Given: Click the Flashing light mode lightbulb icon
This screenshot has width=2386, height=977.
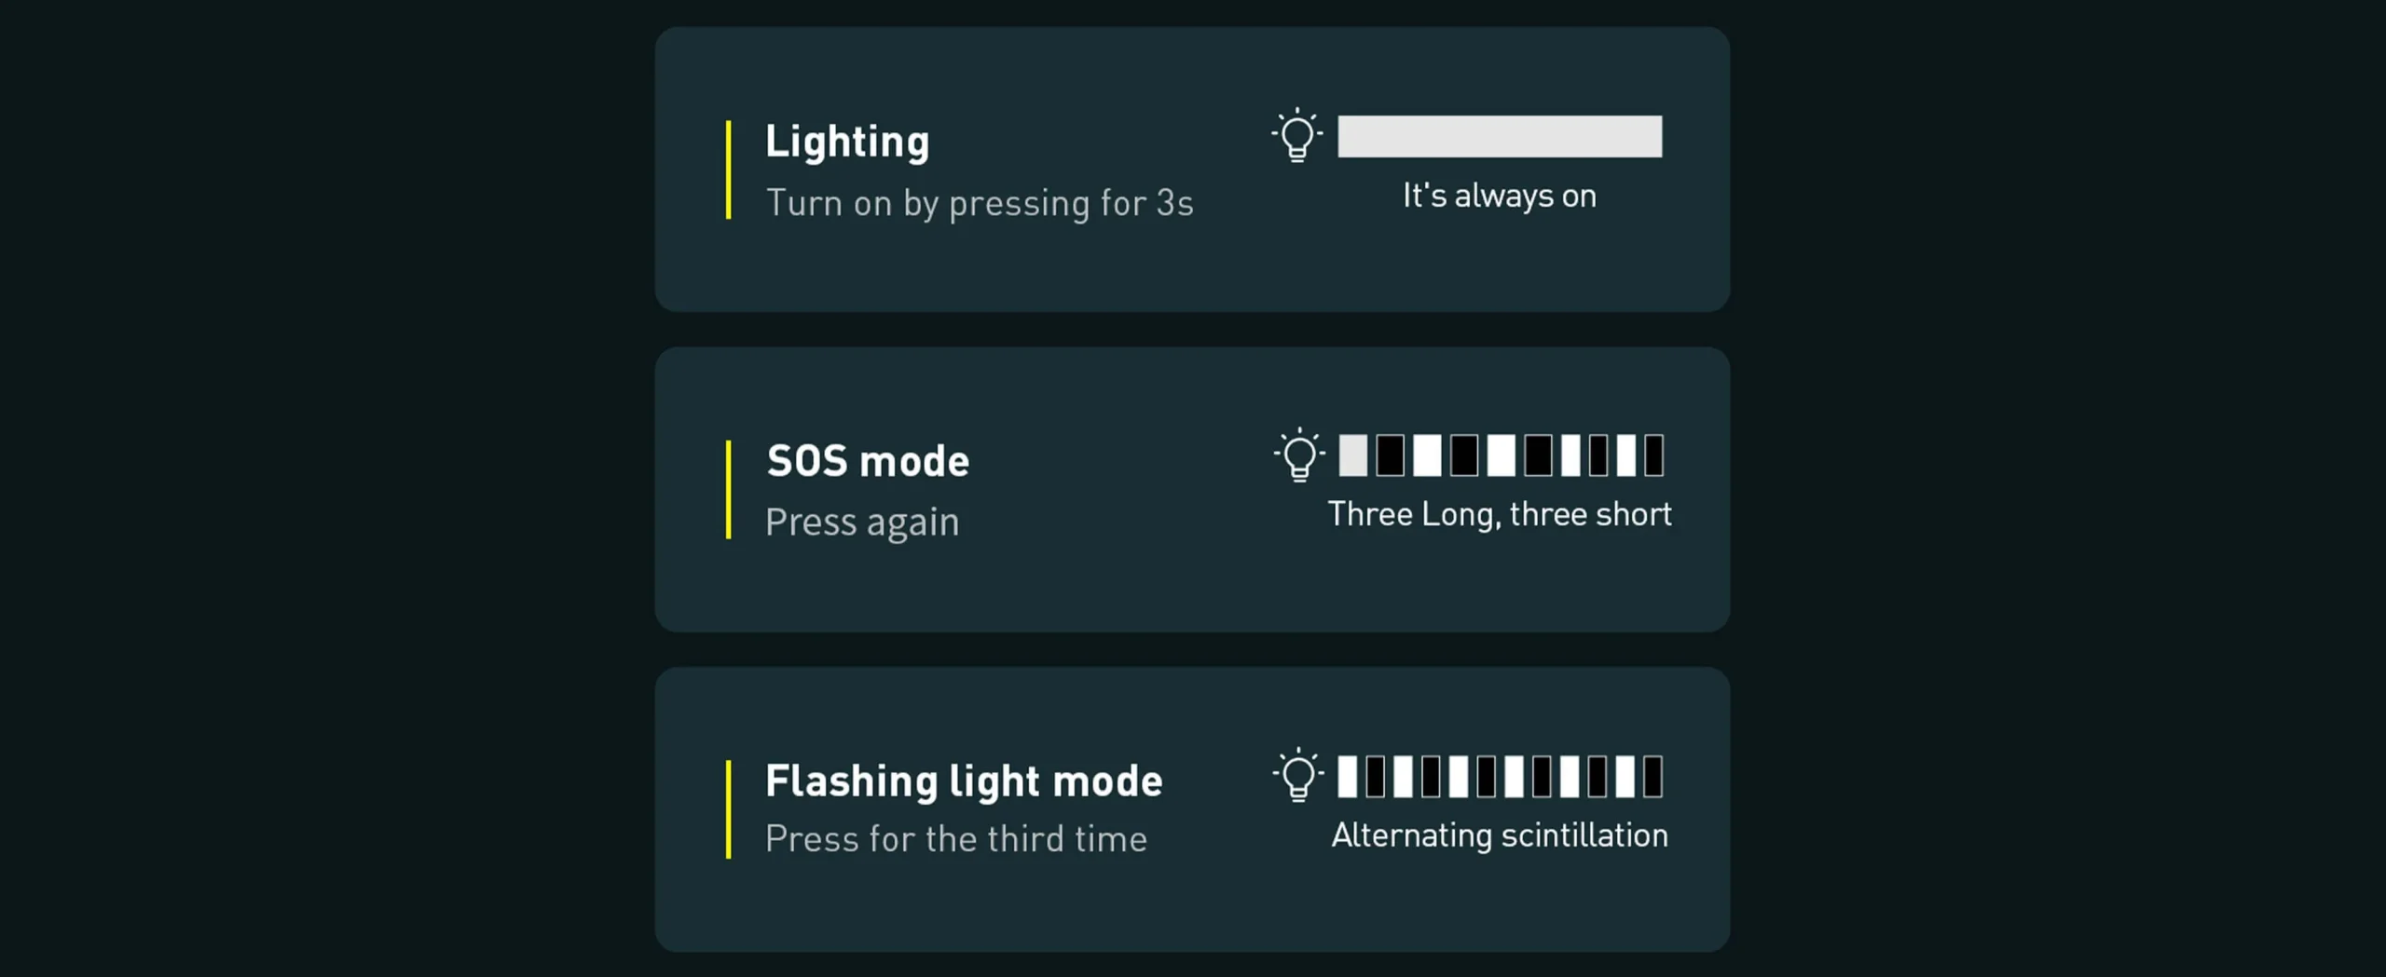Looking at the screenshot, I should [1298, 776].
